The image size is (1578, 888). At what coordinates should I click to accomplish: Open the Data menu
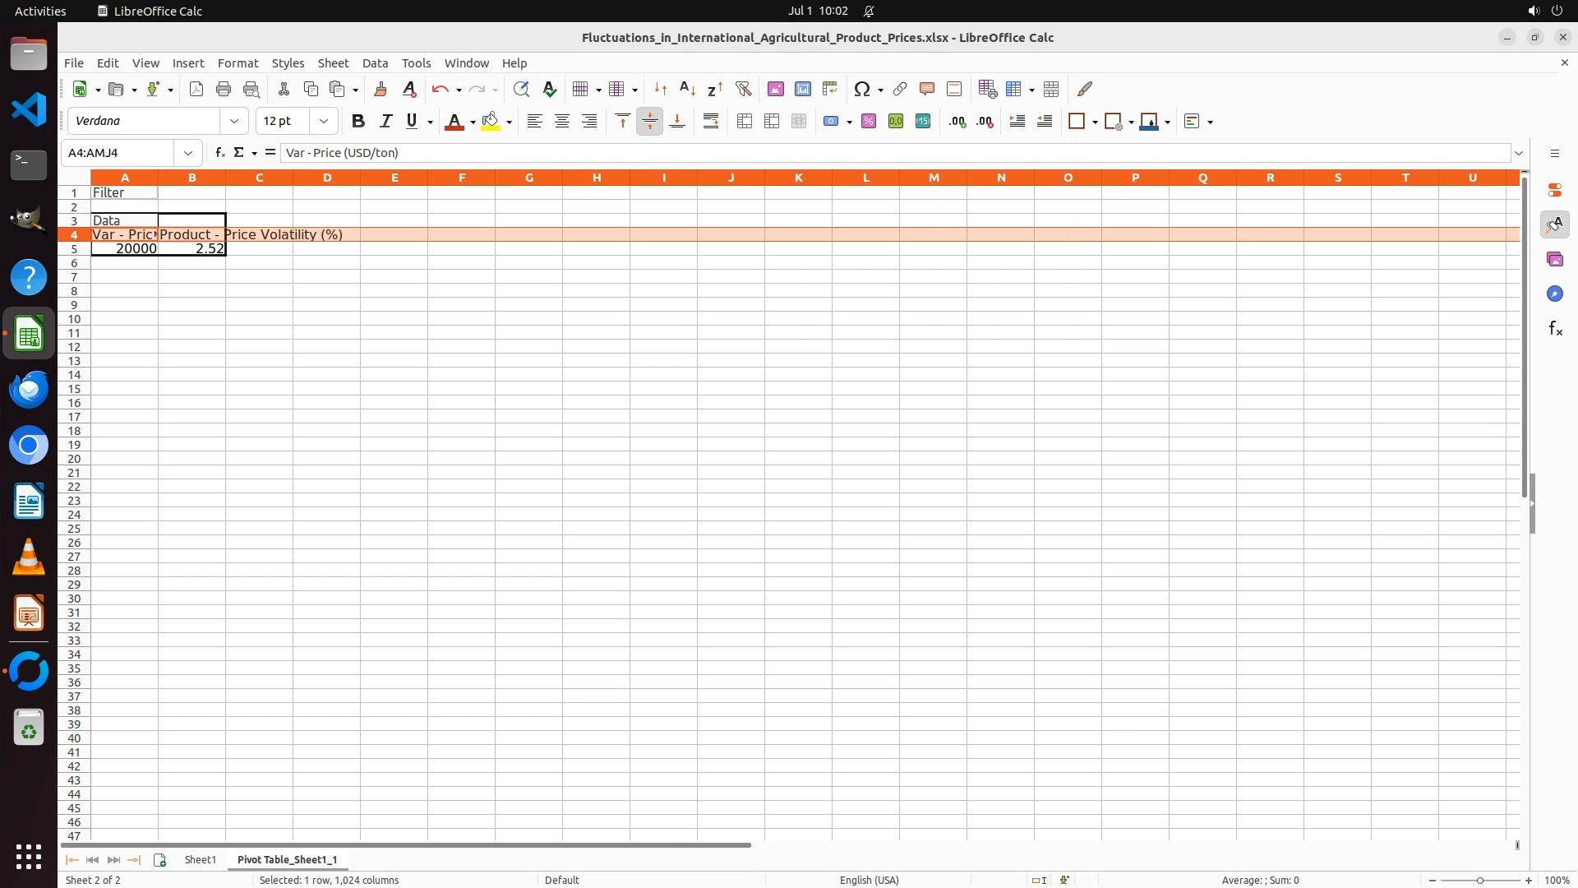(x=375, y=63)
